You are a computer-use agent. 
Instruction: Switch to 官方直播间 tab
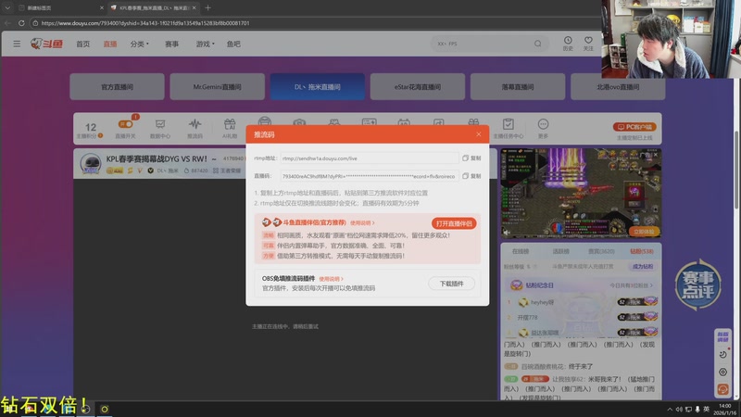pyautogui.click(x=118, y=86)
